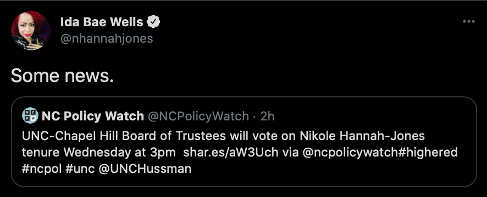Click the @NCPolicyWatch handle in quoted tweet
487x197 pixels.
click(198, 116)
